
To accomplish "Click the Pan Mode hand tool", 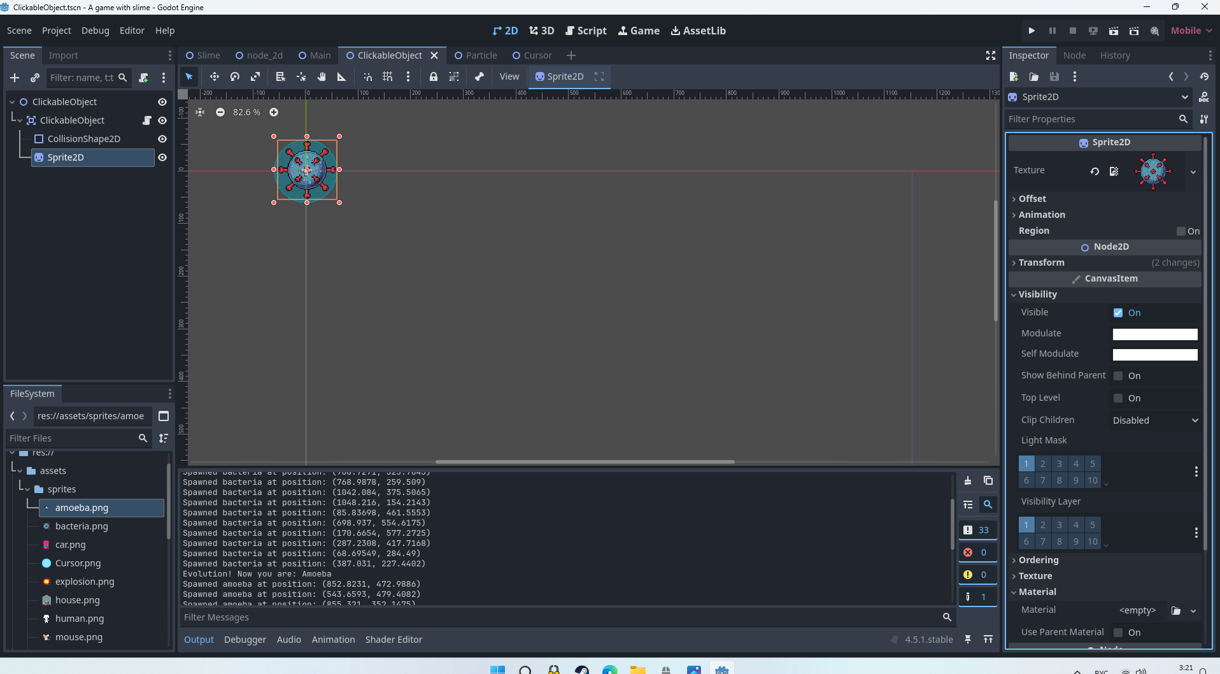I will (322, 76).
